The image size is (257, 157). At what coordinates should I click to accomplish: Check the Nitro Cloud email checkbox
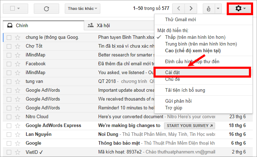coord(9,117)
